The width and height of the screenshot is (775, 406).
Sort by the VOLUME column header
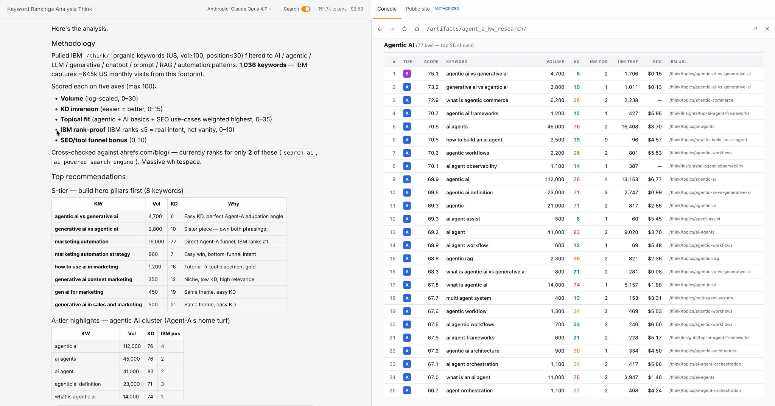555,62
